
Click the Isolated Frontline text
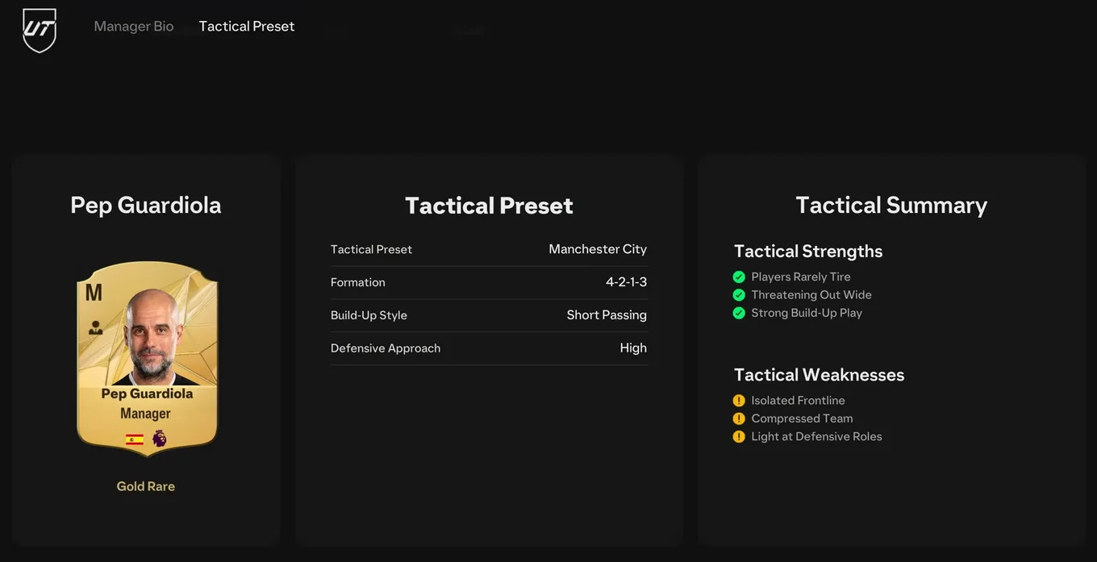(799, 401)
